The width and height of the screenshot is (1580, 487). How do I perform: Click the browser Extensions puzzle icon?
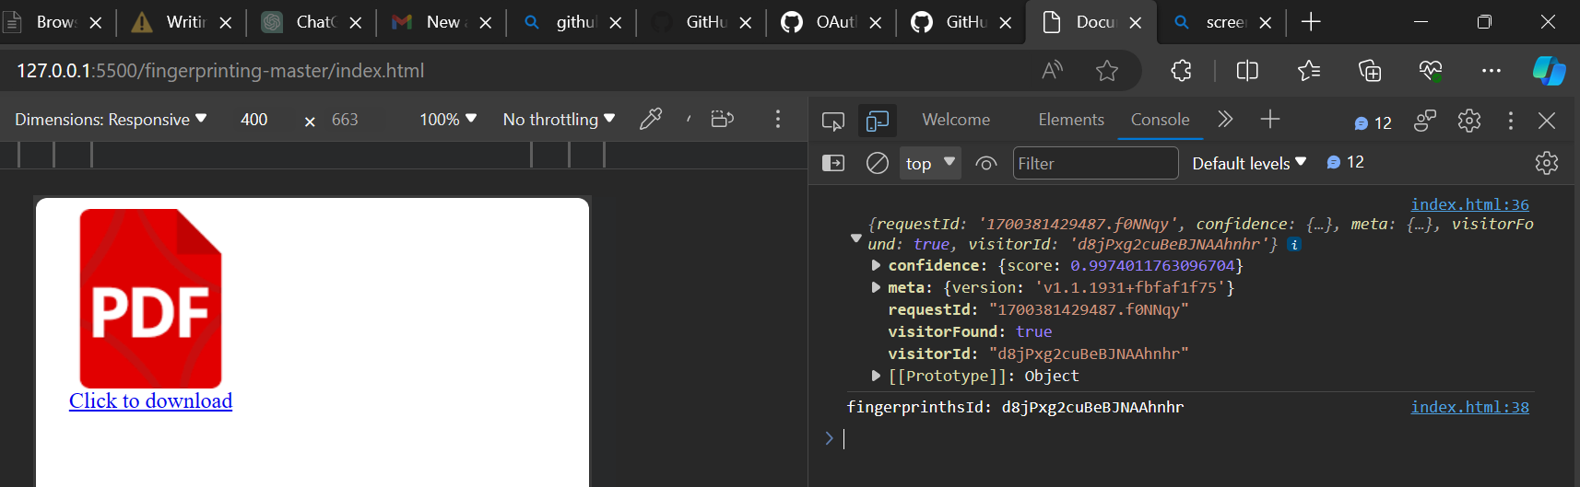(x=1181, y=71)
